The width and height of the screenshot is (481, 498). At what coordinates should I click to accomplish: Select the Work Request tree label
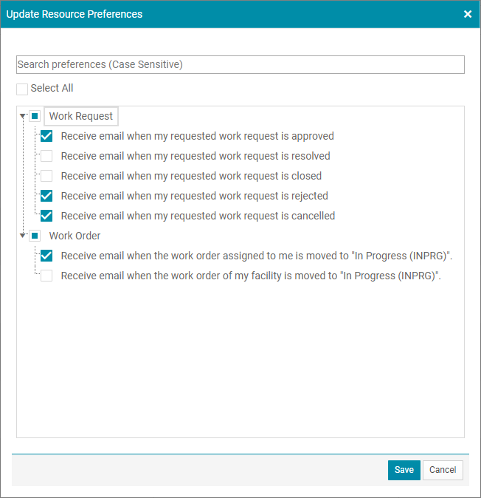(81, 116)
